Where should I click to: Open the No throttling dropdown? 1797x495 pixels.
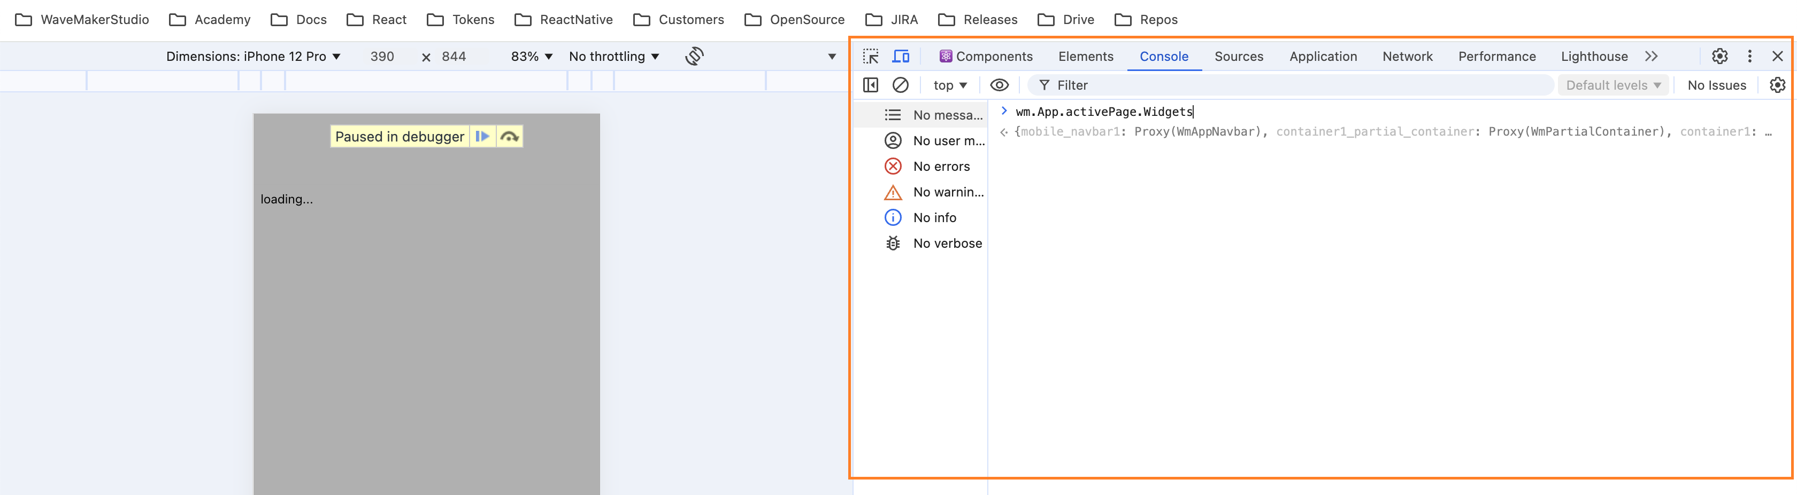click(x=612, y=57)
